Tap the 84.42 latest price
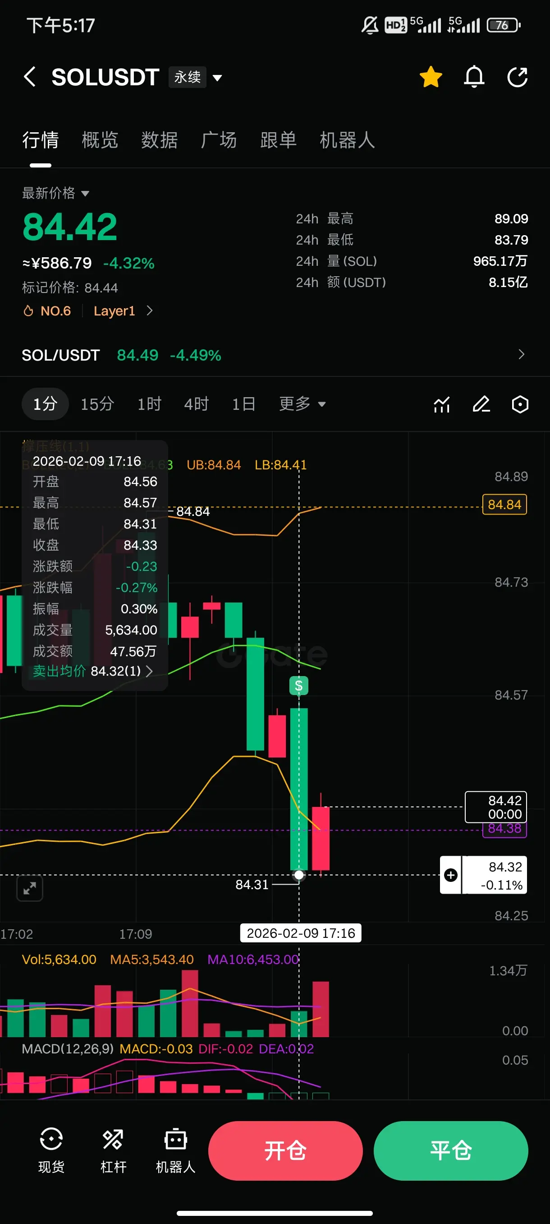 click(x=70, y=227)
